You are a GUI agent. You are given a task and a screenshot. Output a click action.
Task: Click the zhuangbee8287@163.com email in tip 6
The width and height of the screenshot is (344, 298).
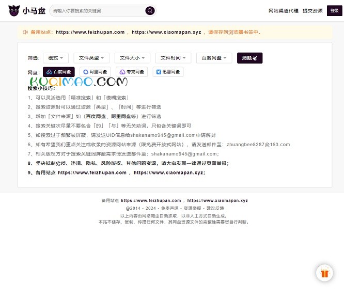(x=258, y=145)
